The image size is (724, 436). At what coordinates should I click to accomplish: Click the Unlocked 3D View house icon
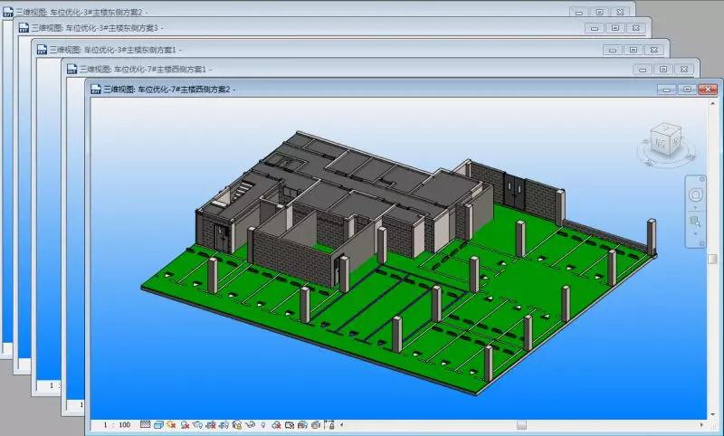(x=237, y=424)
